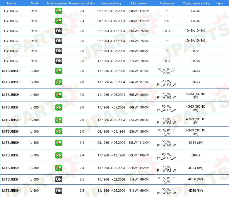The height and width of the screenshot is (197, 229).
Task: Click the Lata produkcji column header
Action: (111, 3)
